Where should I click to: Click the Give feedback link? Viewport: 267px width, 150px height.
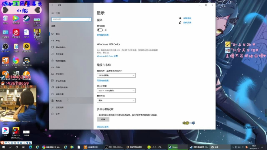[187, 23]
